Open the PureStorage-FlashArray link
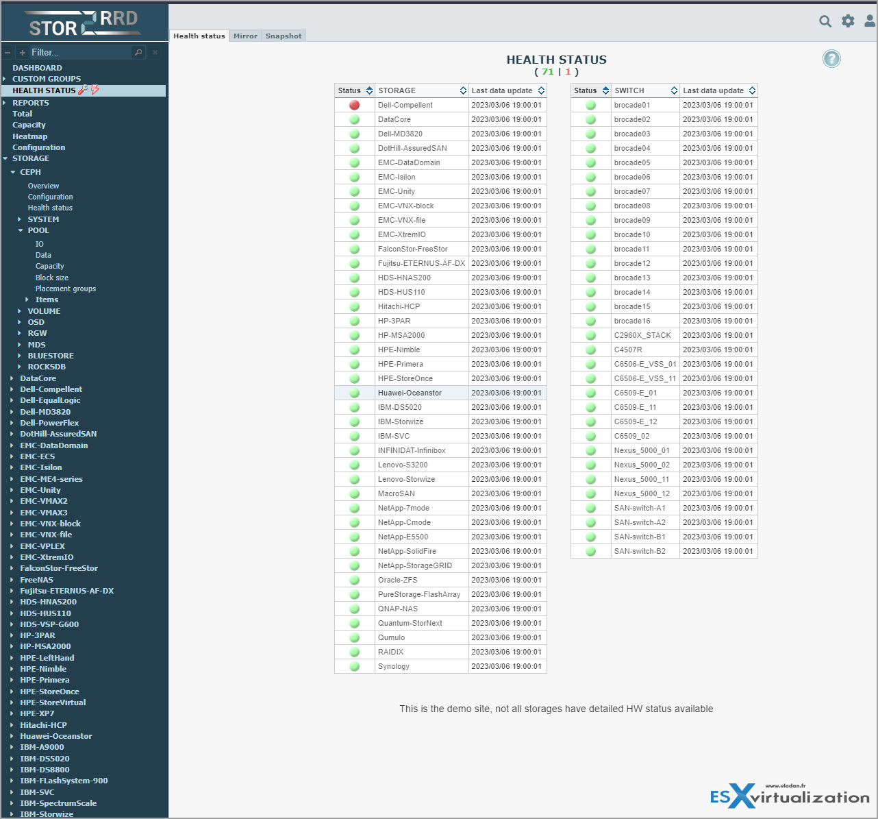Viewport: 878px width, 819px height. [x=419, y=594]
